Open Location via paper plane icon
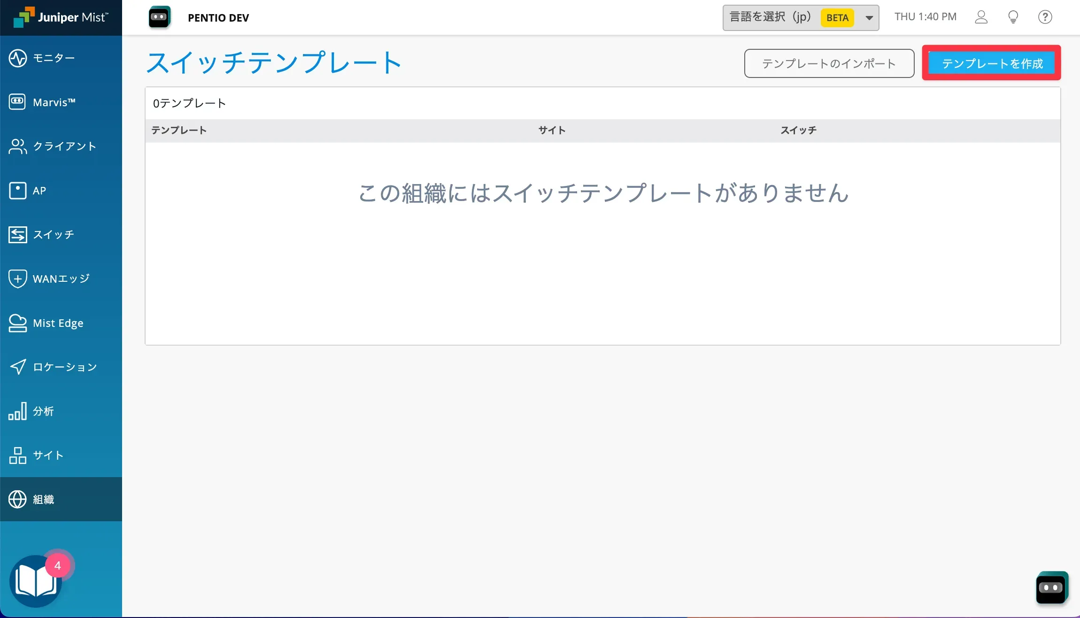The height and width of the screenshot is (618, 1080). 18,367
